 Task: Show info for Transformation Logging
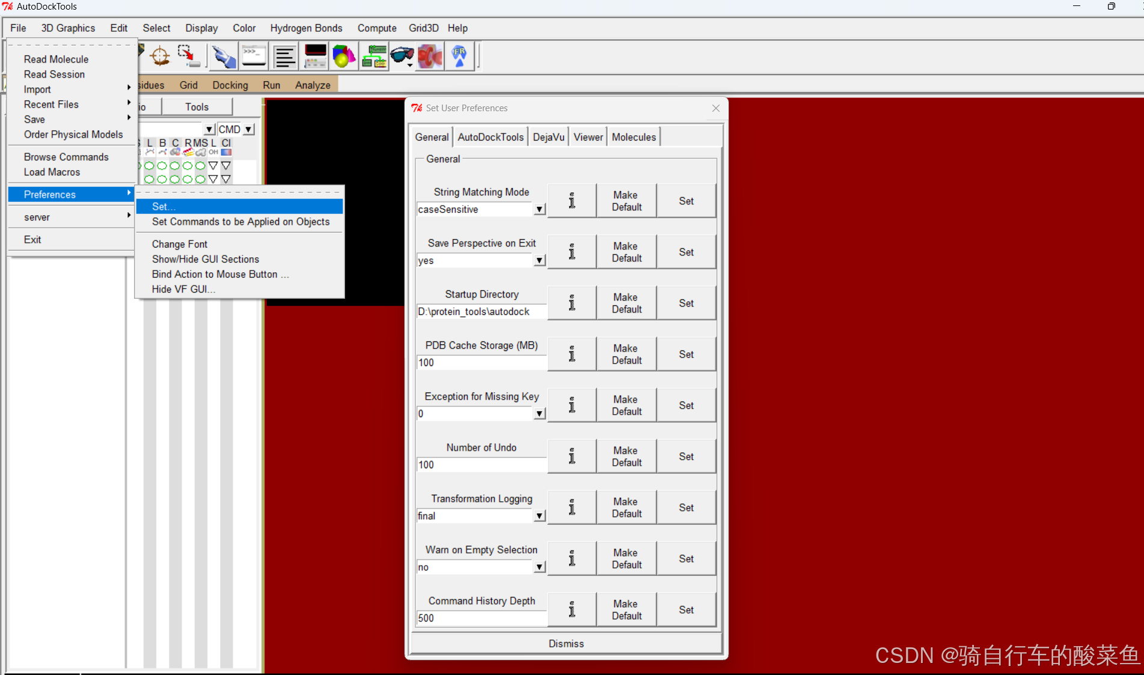click(572, 507)
